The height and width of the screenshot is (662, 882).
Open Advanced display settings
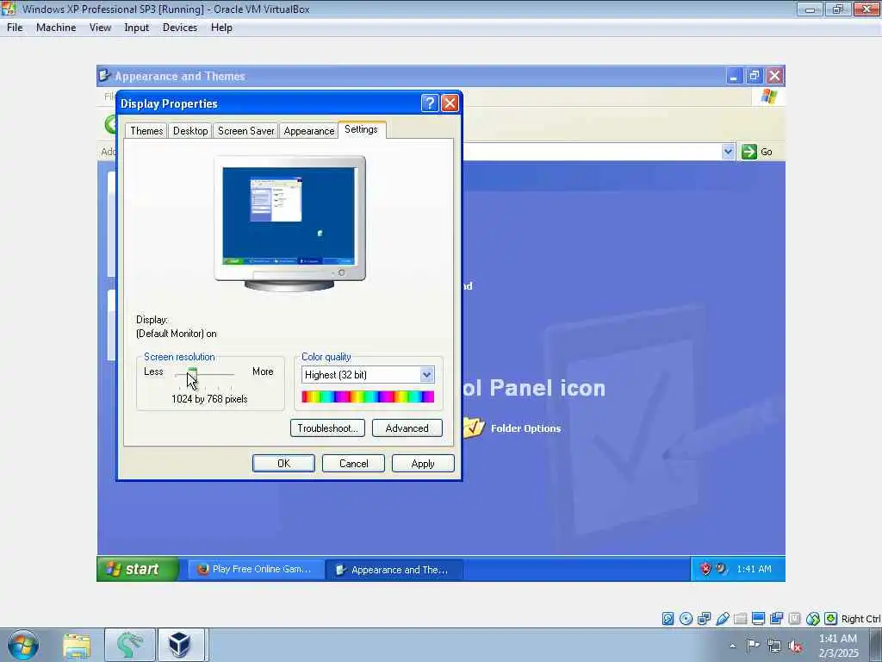[x=407, y=428]
